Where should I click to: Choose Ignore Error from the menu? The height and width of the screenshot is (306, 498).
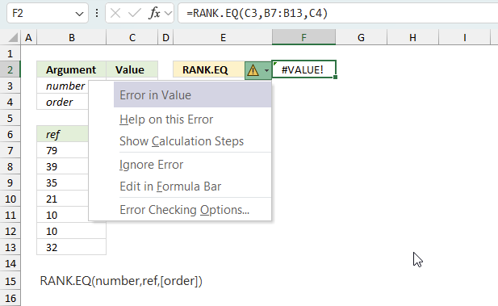151,165
